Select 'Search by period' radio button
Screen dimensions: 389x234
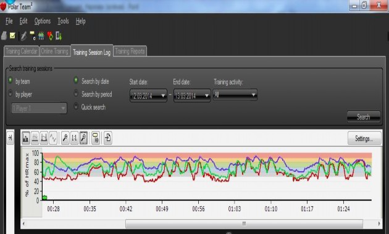[x=76, y=93]
